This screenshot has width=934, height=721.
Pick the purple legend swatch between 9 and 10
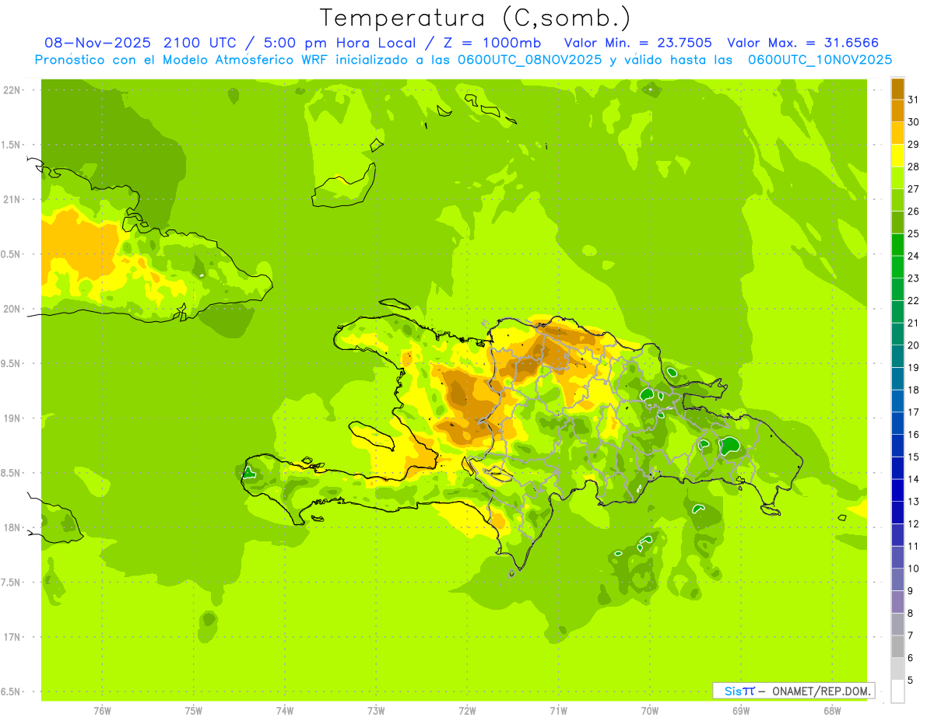897,579
